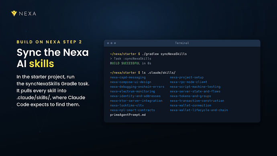Select nexa-npl-smart-contracts entry
277x156 pixels.
pos(132,110)
